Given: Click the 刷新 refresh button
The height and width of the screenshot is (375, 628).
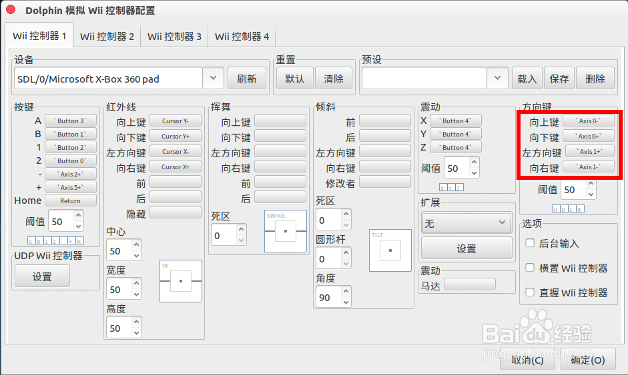Looking at the screenshot, I should tap(247, 79).
